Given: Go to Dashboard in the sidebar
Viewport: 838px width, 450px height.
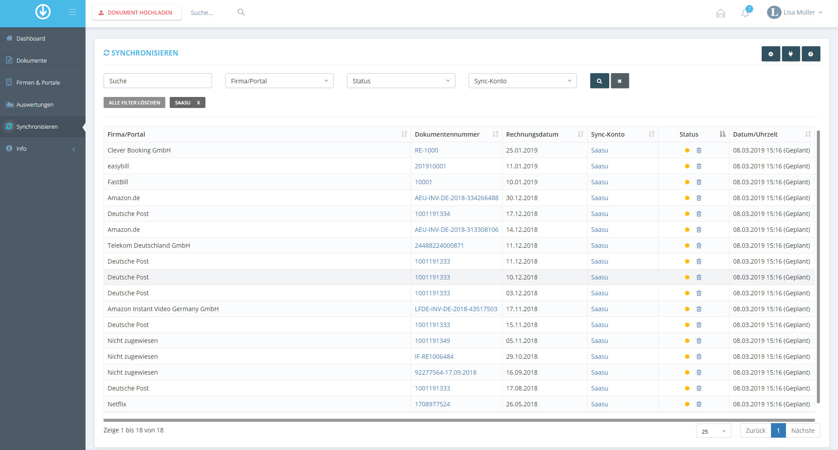Looking at the screenshot, I should coord(43,38).
